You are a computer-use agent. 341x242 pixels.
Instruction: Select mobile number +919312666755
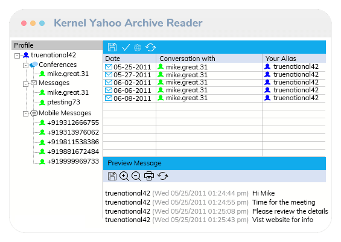(73, 123)
